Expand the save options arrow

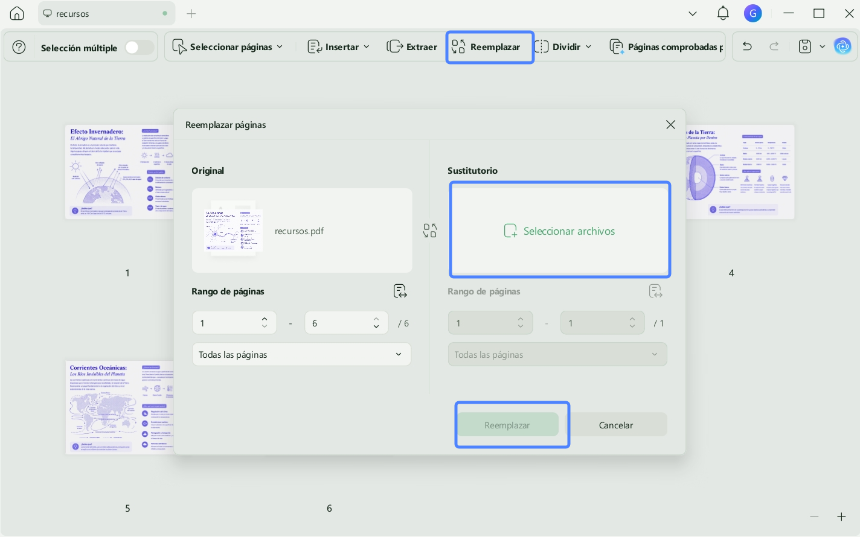click(x=822, y=46)
